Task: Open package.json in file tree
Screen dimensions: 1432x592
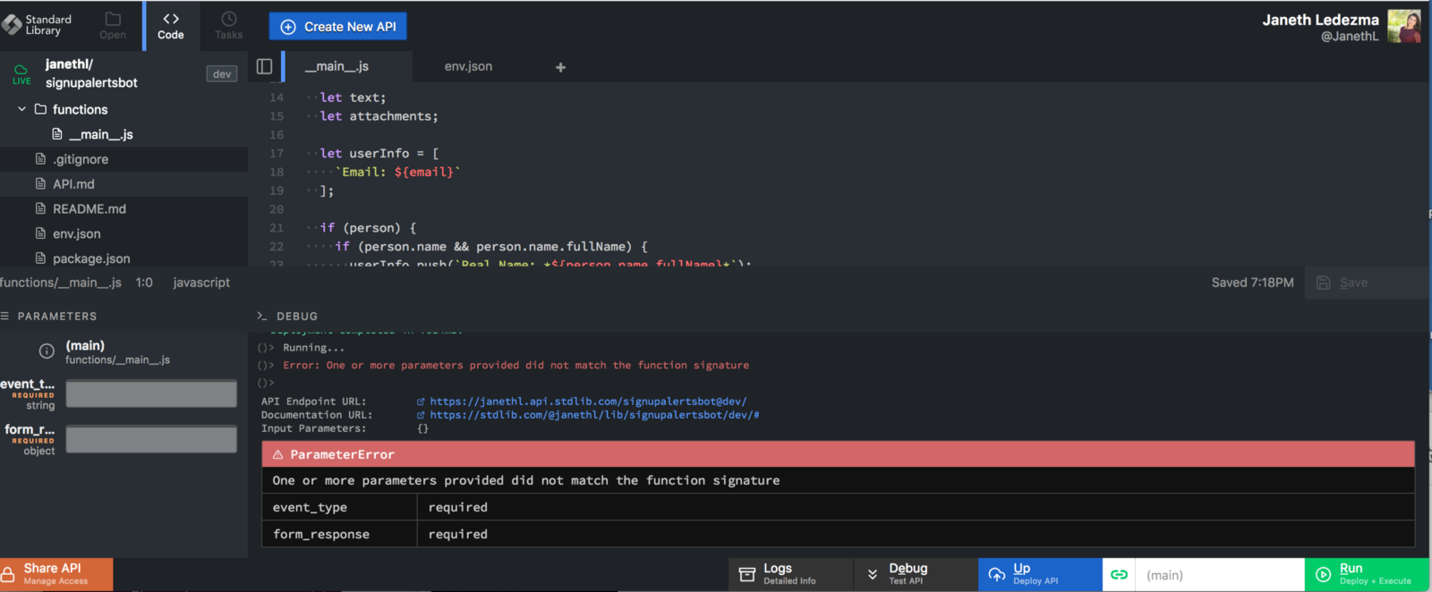Action: click(x=90, y=258)
